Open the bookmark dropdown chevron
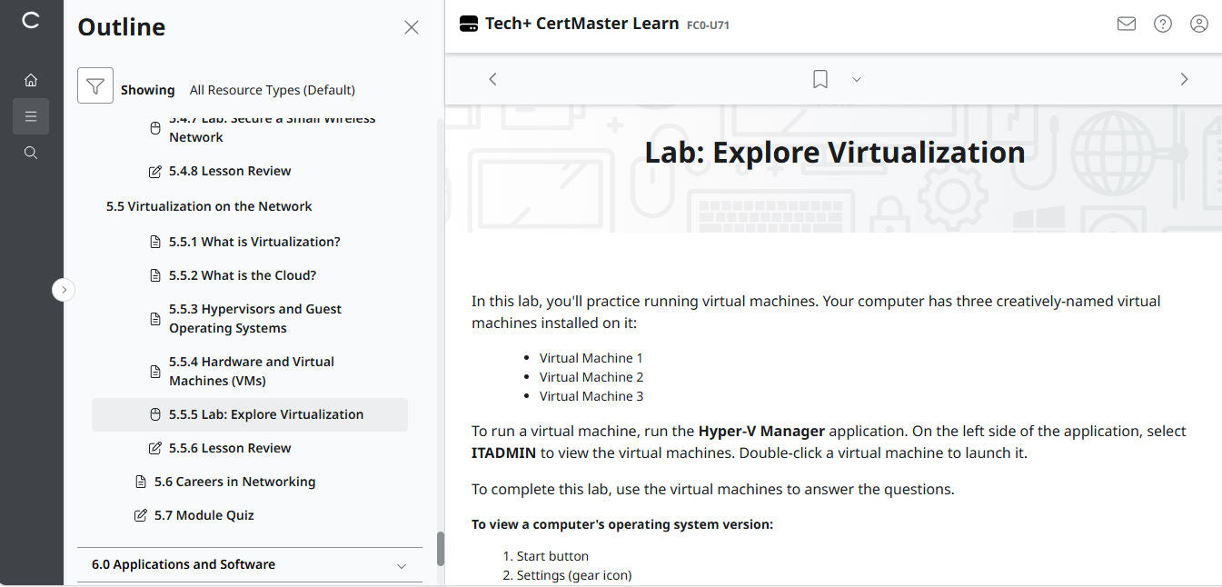Viewport: 1222px width, 587px height. pos(856,79)
